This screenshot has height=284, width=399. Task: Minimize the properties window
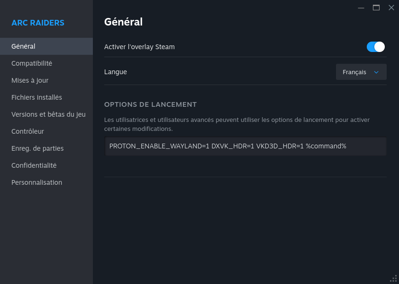pos(361,8)
